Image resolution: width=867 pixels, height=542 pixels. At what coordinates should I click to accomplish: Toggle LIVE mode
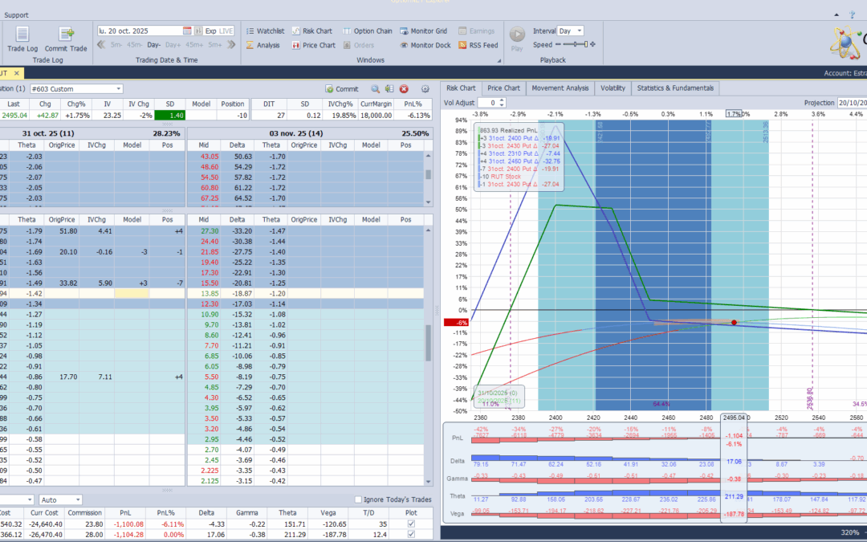click(226, 31)
